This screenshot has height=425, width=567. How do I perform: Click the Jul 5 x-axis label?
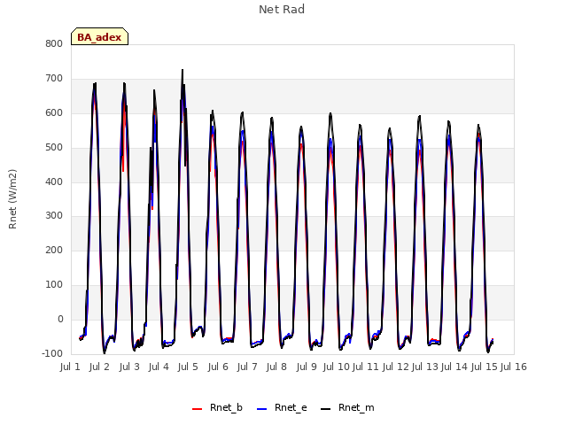pos(188,367)
